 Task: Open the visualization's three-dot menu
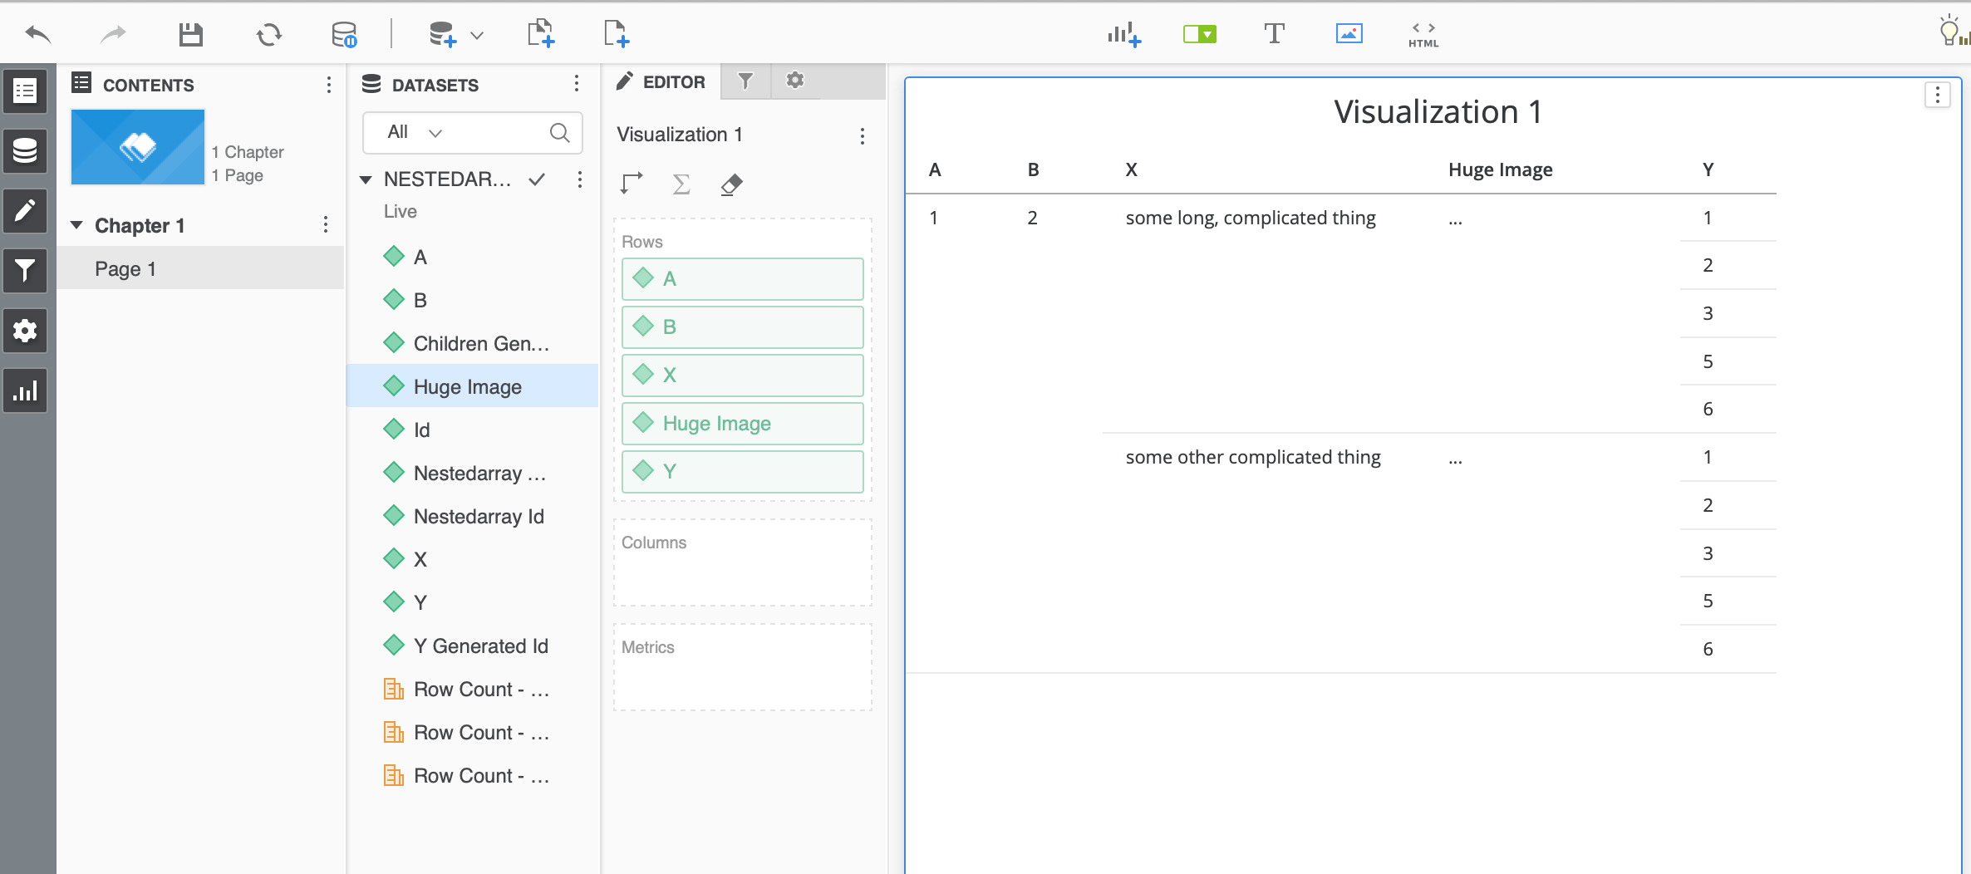point(1938,95)
